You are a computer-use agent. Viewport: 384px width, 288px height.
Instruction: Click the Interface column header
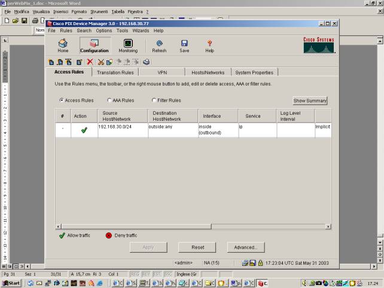pos(218,116)
